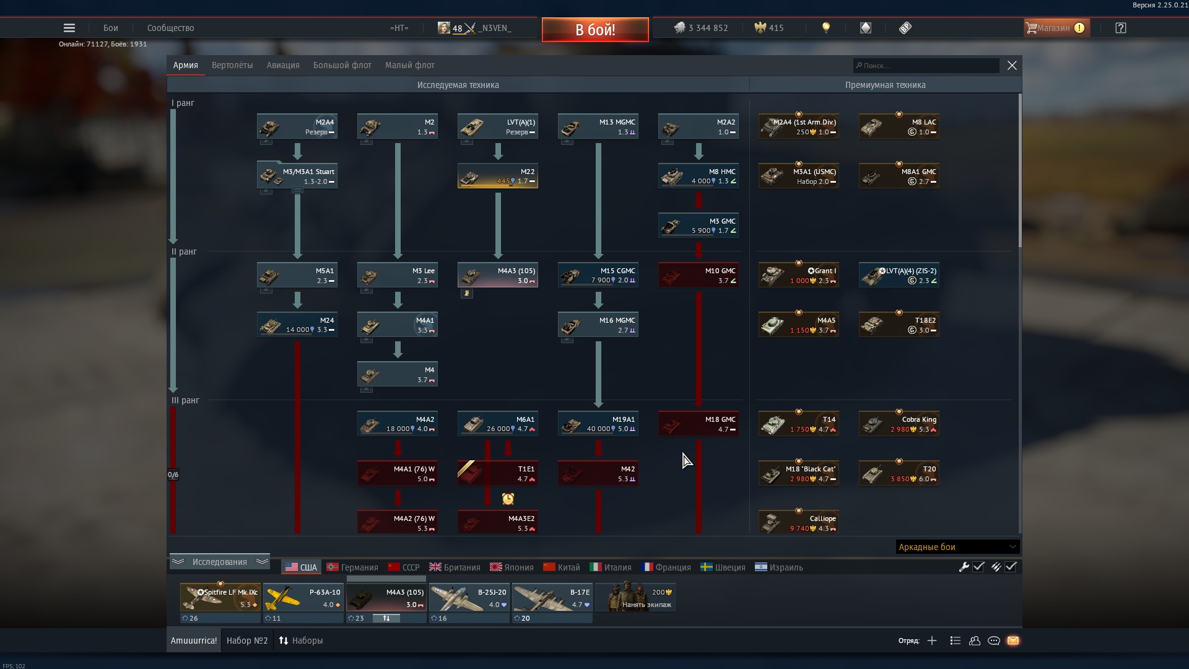Open the main hamburger menu
The height and width of the screenshot is (669, 1189).
click(x=69, y=28)
